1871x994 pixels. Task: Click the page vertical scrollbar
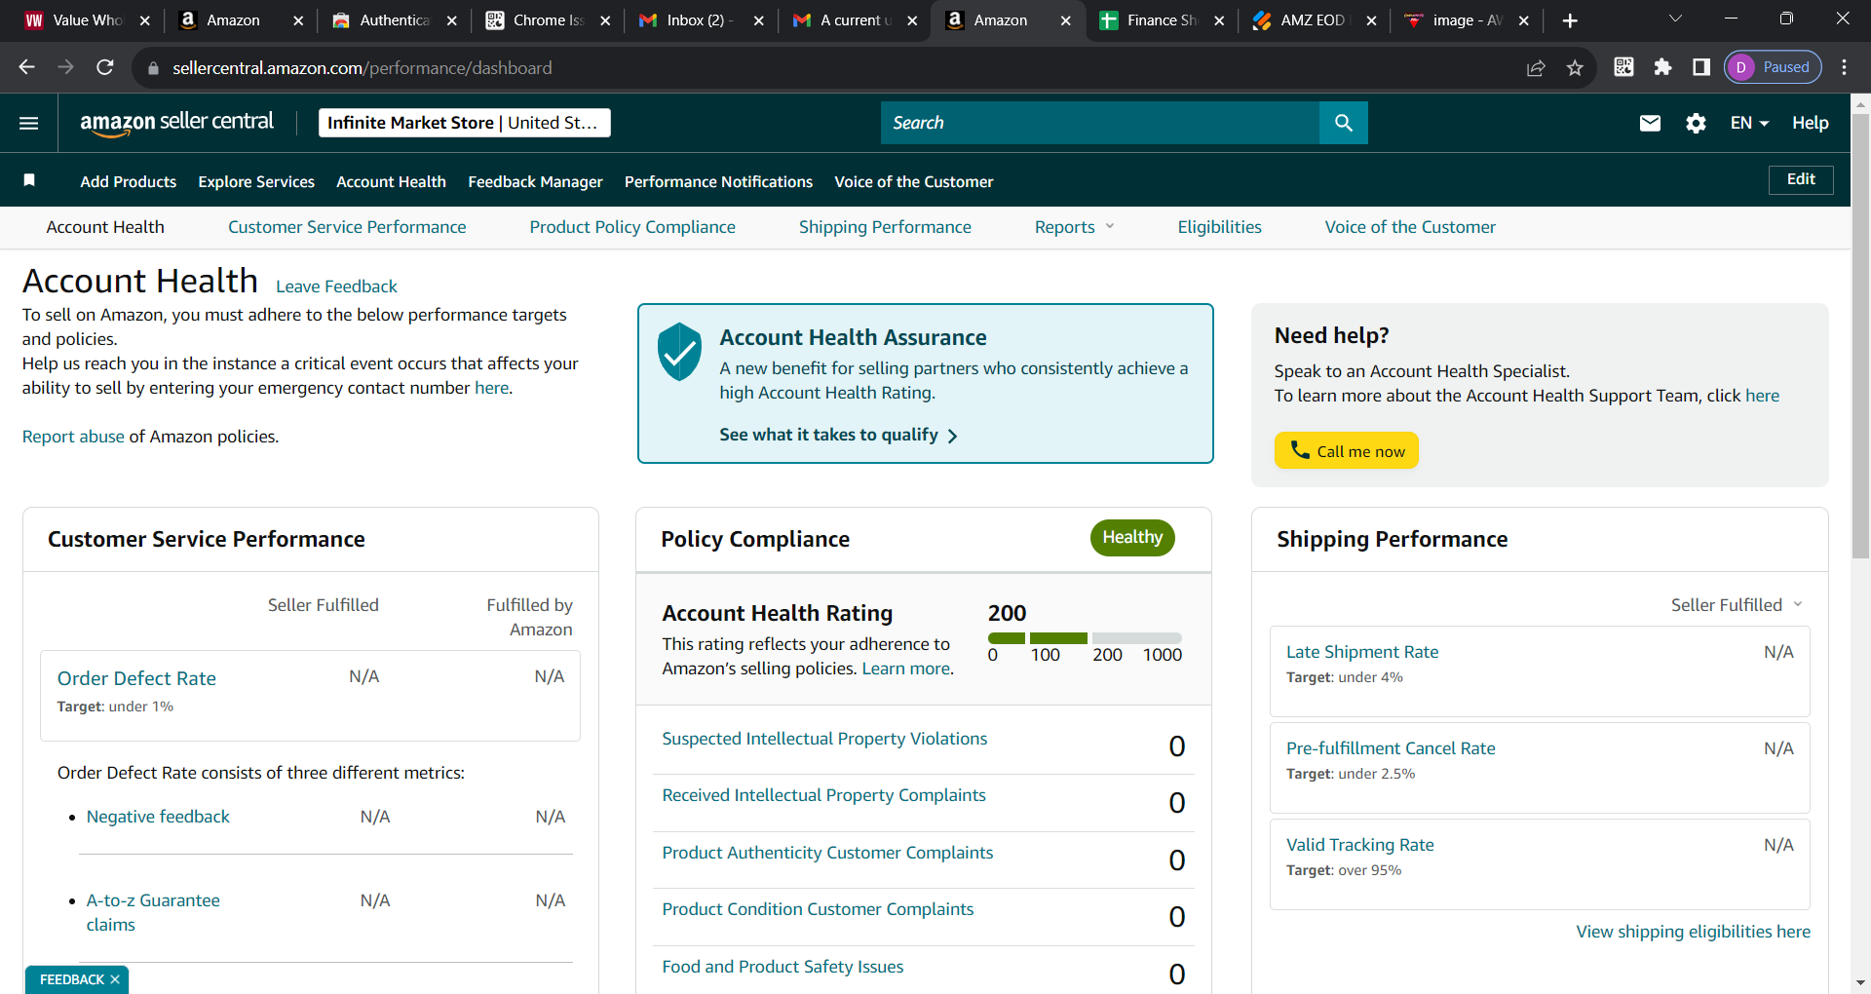tap(1861, 336)
